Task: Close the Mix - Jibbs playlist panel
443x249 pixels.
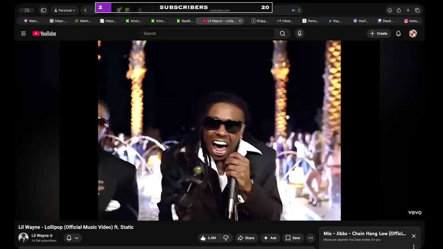Action: [x=414, y=236]
